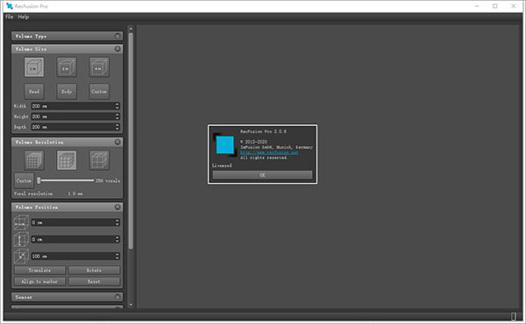Select the 1 m cube volume size
The width and height of the screenshot is (526, 324).
(34, 67)
